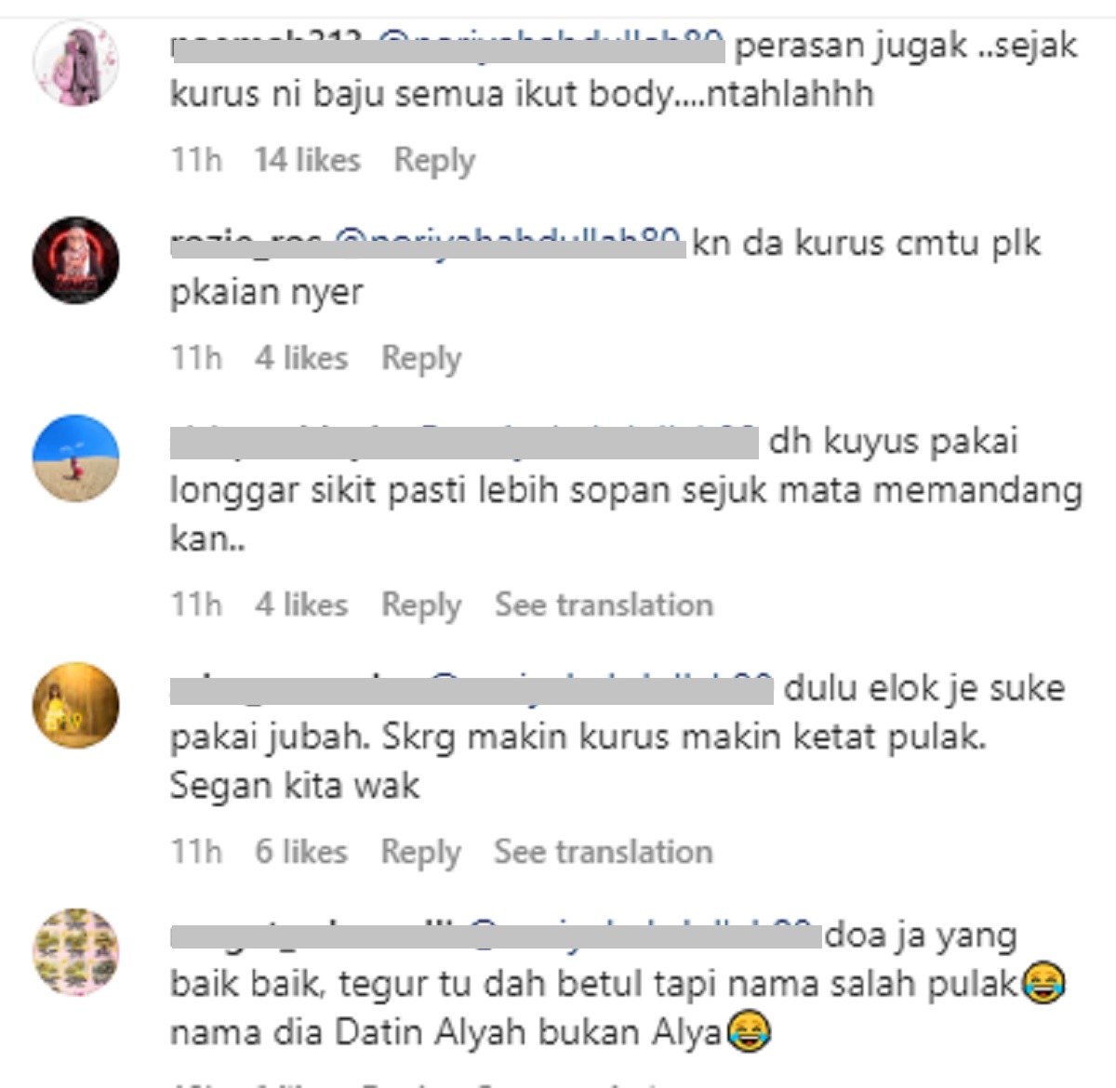
Task: Open the golden yellow avatar profile
Action: [76, 706]
